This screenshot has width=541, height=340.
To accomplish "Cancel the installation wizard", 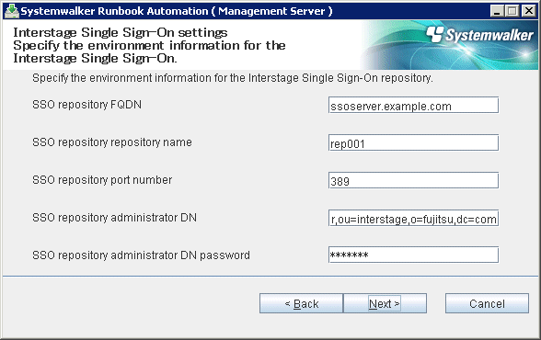I will 487,303.
